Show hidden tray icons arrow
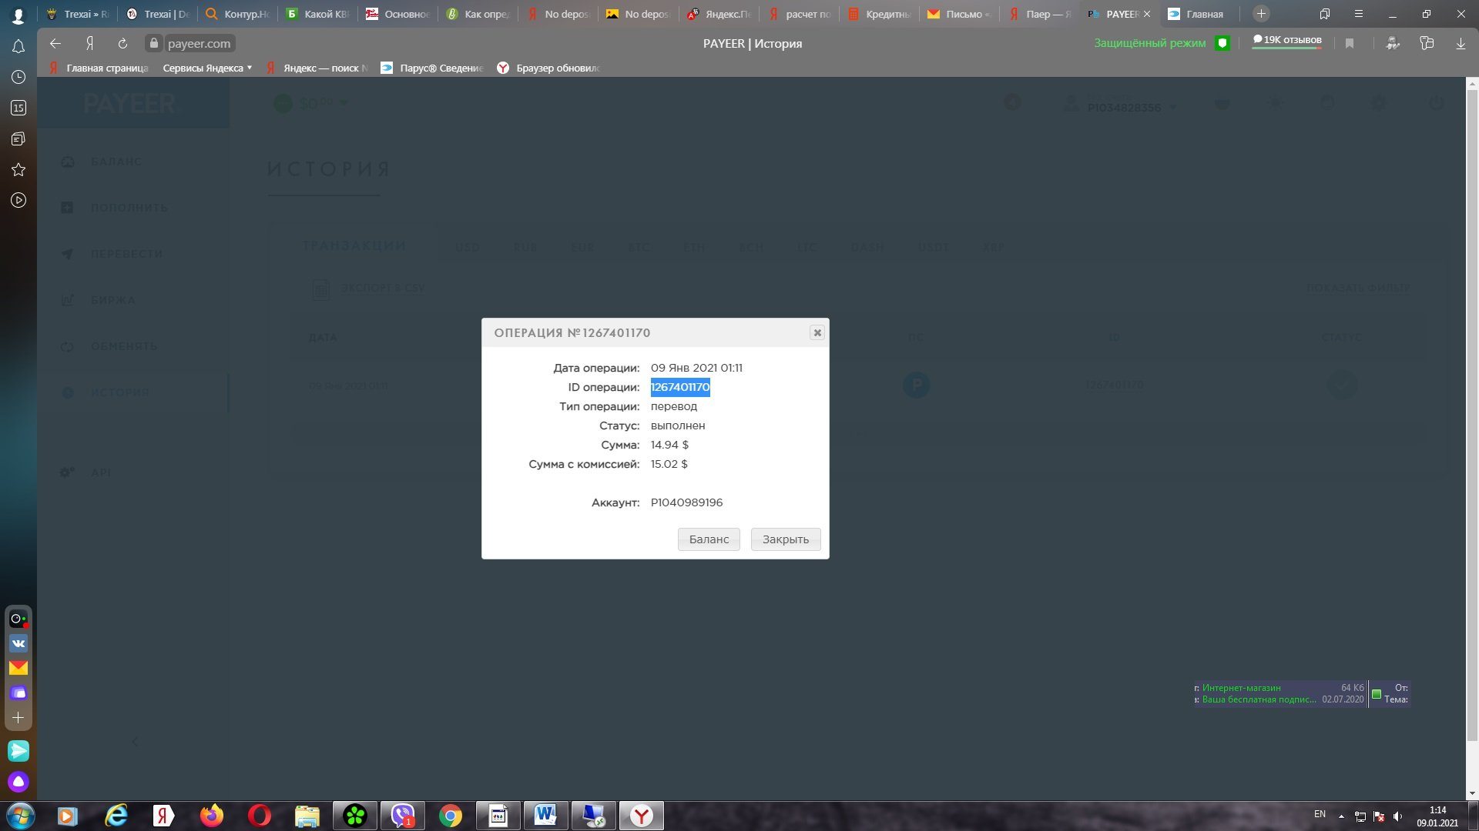This screenshot has width=1479, height=831. coord(1341,816)
